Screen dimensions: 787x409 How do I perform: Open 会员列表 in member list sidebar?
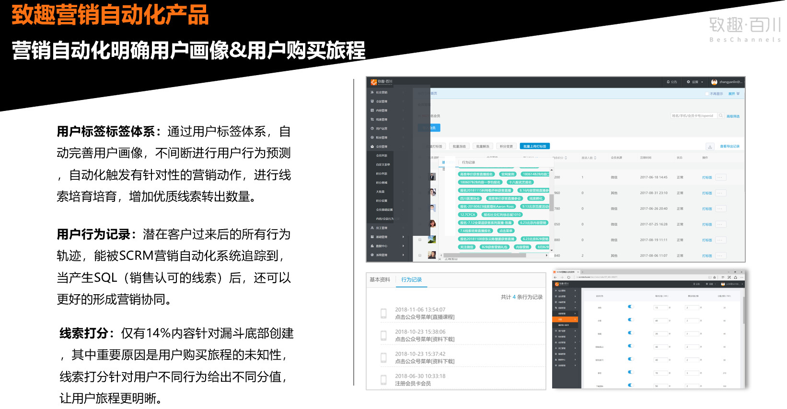pos(382,155)
